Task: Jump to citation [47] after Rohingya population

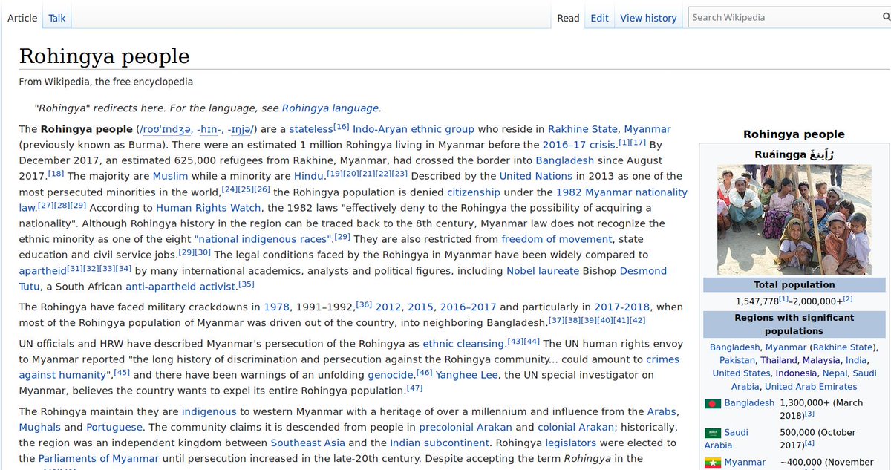Action: coord(414,388)
